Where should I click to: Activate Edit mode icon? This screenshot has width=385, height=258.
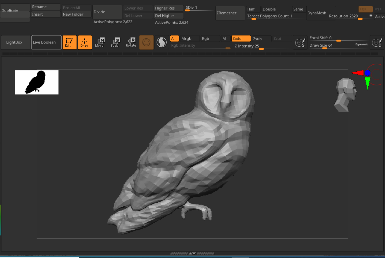(69, 42)
